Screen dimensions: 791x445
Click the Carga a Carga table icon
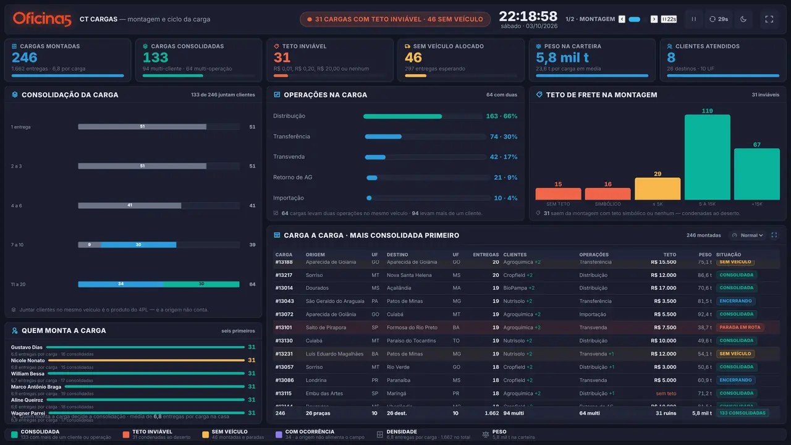pos(277,235)
